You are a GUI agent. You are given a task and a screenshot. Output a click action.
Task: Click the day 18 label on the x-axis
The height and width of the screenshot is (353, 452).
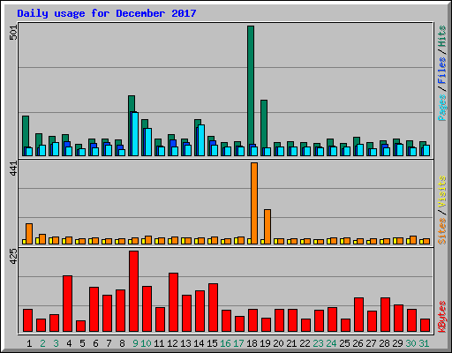pyautogui.click(x=252, y=343)
